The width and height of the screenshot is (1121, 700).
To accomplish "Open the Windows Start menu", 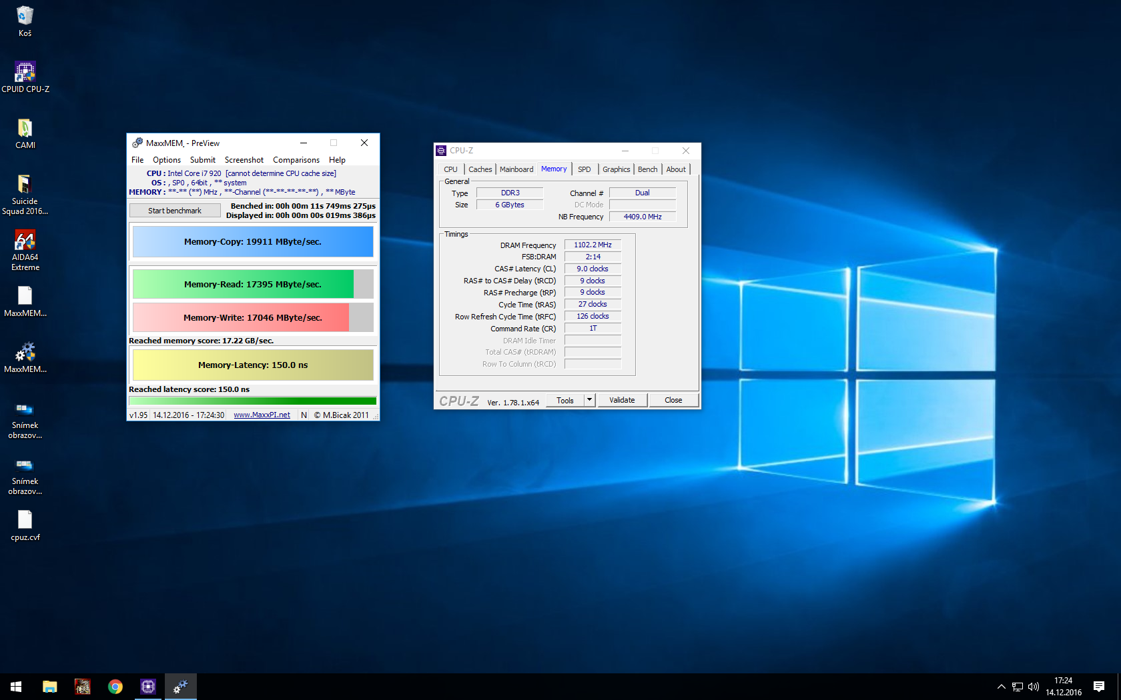I will (16, 687).
